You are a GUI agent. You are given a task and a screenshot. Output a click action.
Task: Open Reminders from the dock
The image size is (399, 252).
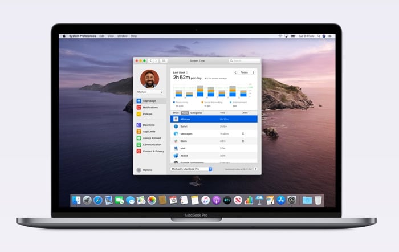coord(184,200)
